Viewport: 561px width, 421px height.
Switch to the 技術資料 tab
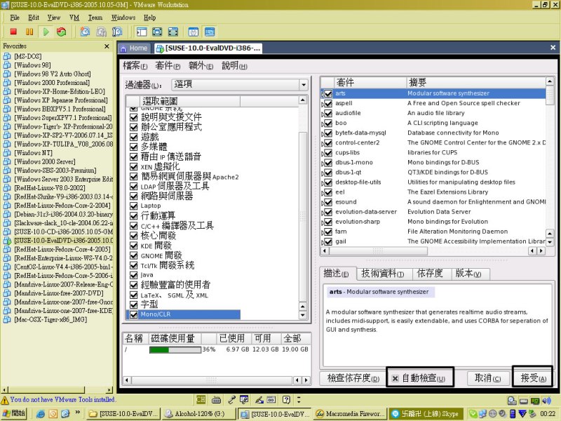383,274
